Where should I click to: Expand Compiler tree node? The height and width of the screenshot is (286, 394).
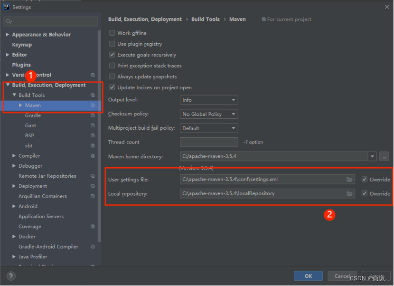point(14,156)
